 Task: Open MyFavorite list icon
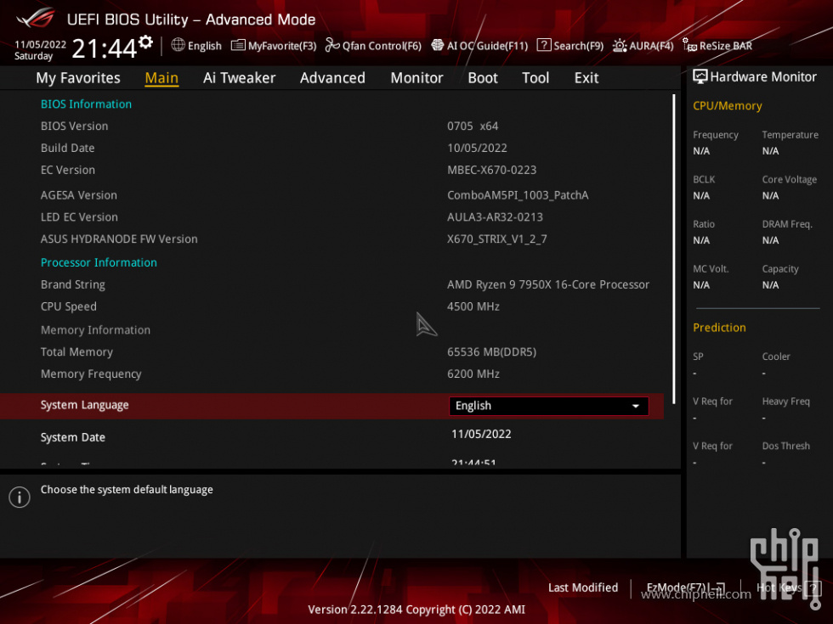(238, 46)
